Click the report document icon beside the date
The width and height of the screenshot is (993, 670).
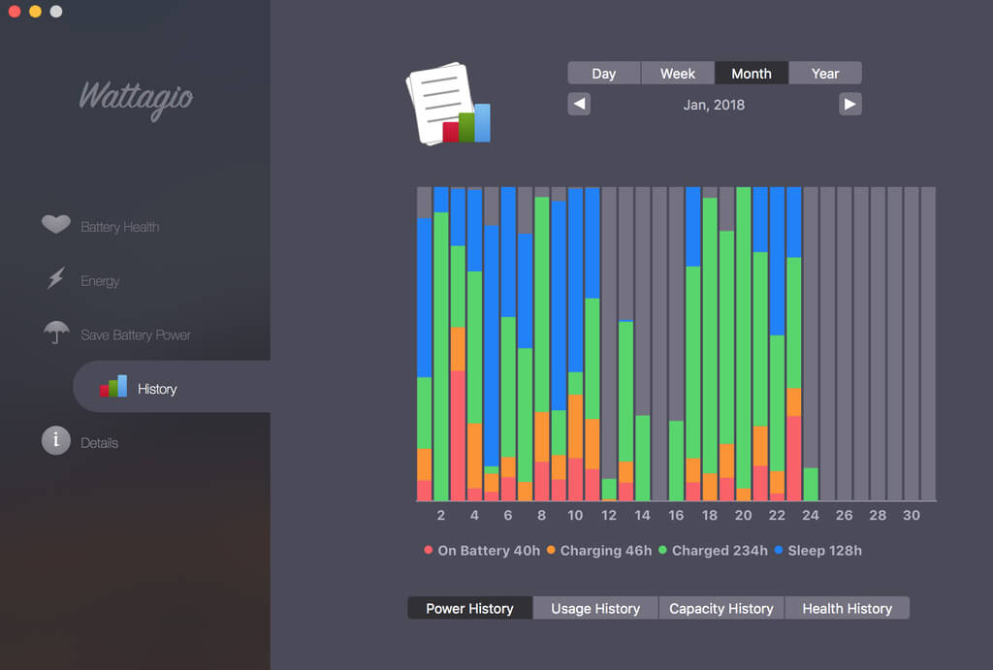click(x=448, y=106)
